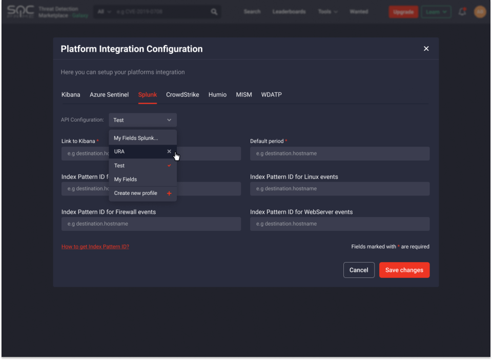Switch to the CrowdStrike tab
The image size is (492, 360).
182,95
